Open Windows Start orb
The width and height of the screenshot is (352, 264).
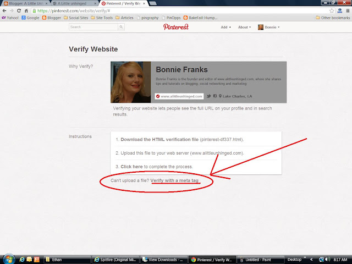[x=8, y=259]
